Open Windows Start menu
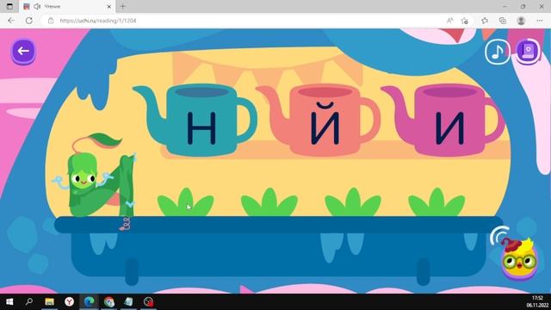 [9, 301]
